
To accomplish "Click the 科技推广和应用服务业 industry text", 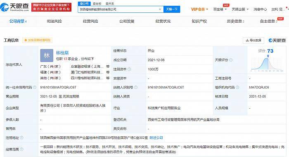I will click(164, 108).
